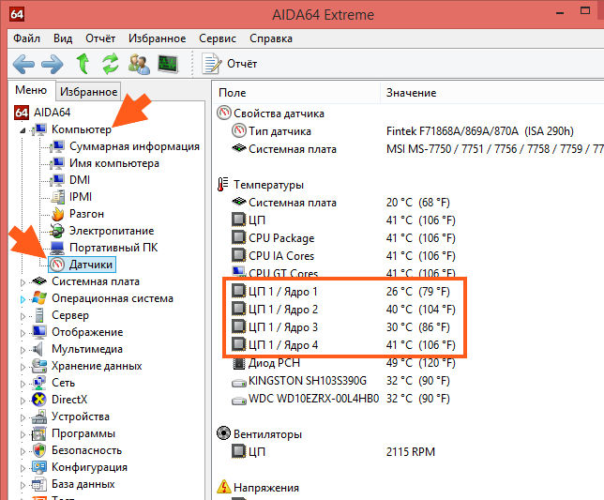Launch the system stability monitor icon

point(168,64)
